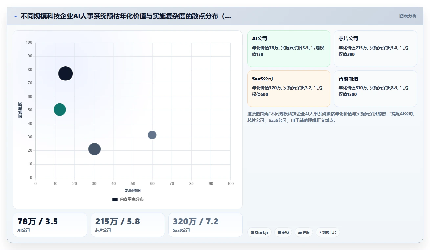Toggle the 内容重点分布 legend item

pyautogui.click(x=128, y=199)
